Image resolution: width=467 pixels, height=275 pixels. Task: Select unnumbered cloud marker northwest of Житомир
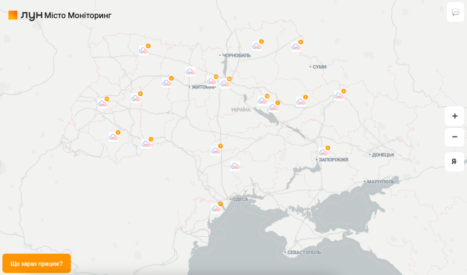190,71
